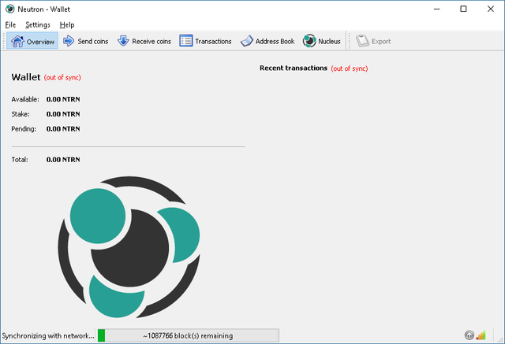Click the Send coins arrow icon
505x344 pixels.
click(x=69, y=41)
